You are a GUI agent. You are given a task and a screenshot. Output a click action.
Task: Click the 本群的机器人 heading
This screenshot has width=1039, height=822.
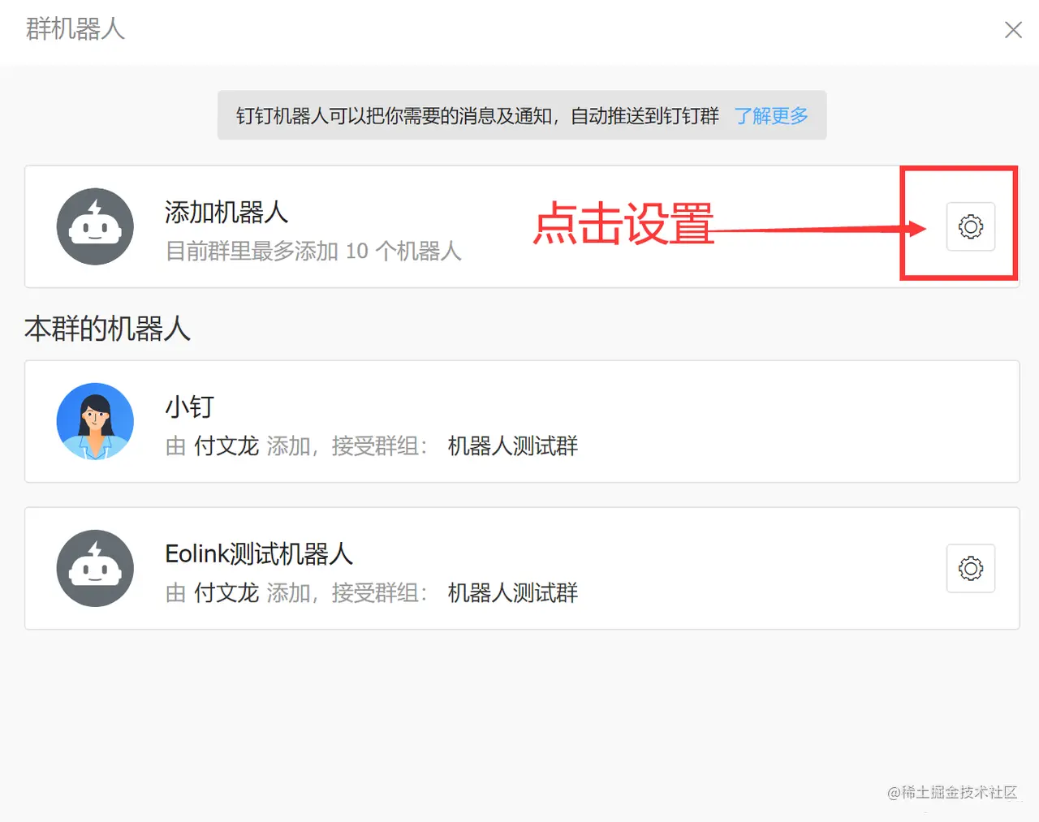(x=107, y=329)
